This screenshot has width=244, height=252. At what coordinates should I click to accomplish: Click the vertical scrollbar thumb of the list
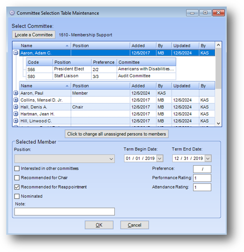(x=218, y=68)
